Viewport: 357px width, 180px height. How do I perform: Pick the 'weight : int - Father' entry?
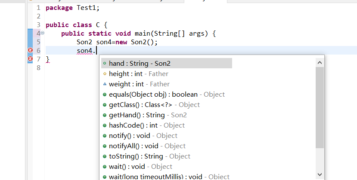click(x=139, y=84)
